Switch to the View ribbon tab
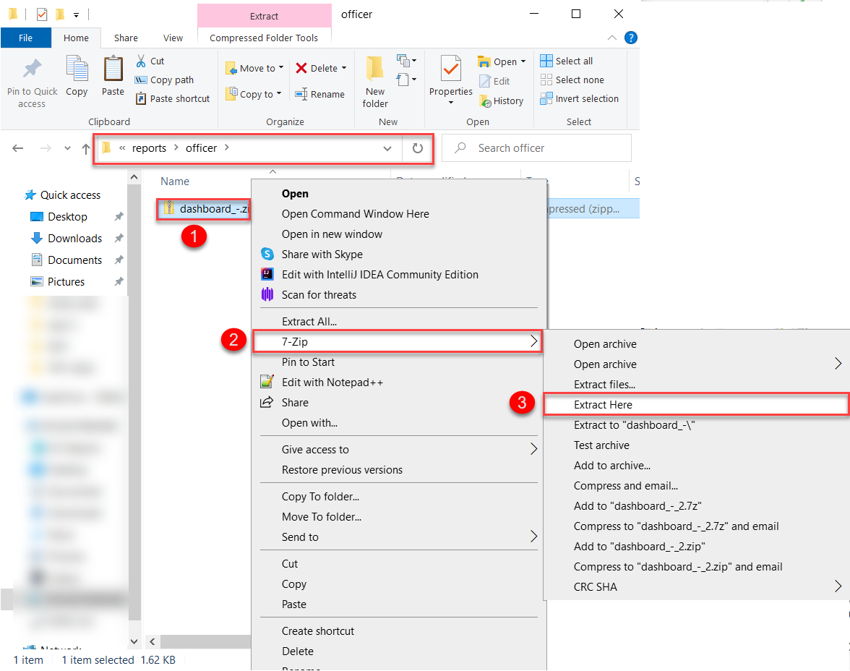The width and height of the screenshot is (850, 671). coord(173,38)
